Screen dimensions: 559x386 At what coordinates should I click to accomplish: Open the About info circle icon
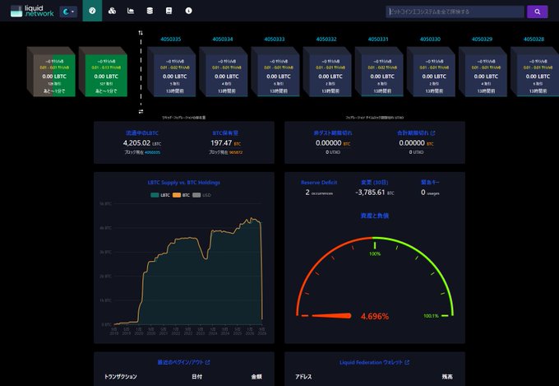click(188, 11)
